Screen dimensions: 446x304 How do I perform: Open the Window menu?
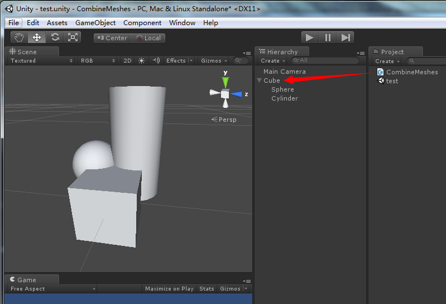[x=183, y=23]
